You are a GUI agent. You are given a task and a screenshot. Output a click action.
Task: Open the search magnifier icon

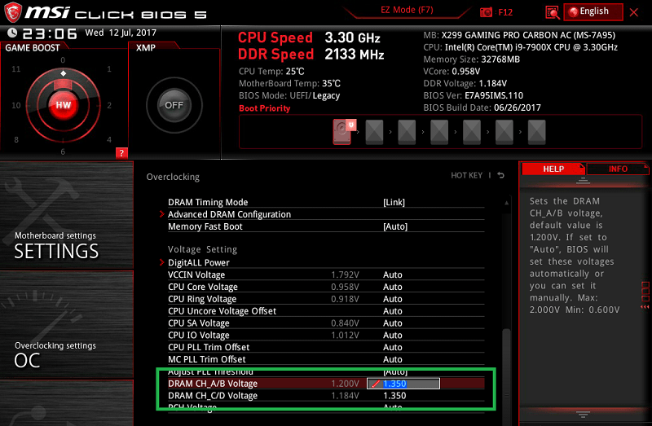tap(553, 12)
